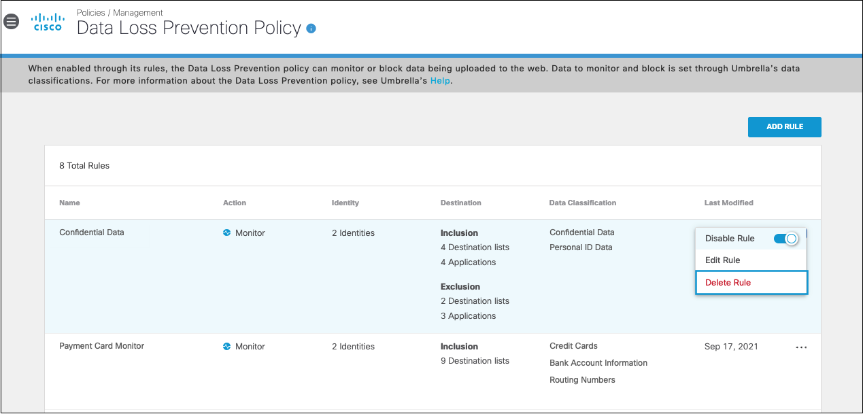Click the Last Modified column header
Viewport: 863px width, 414px height.
point(728,203)
